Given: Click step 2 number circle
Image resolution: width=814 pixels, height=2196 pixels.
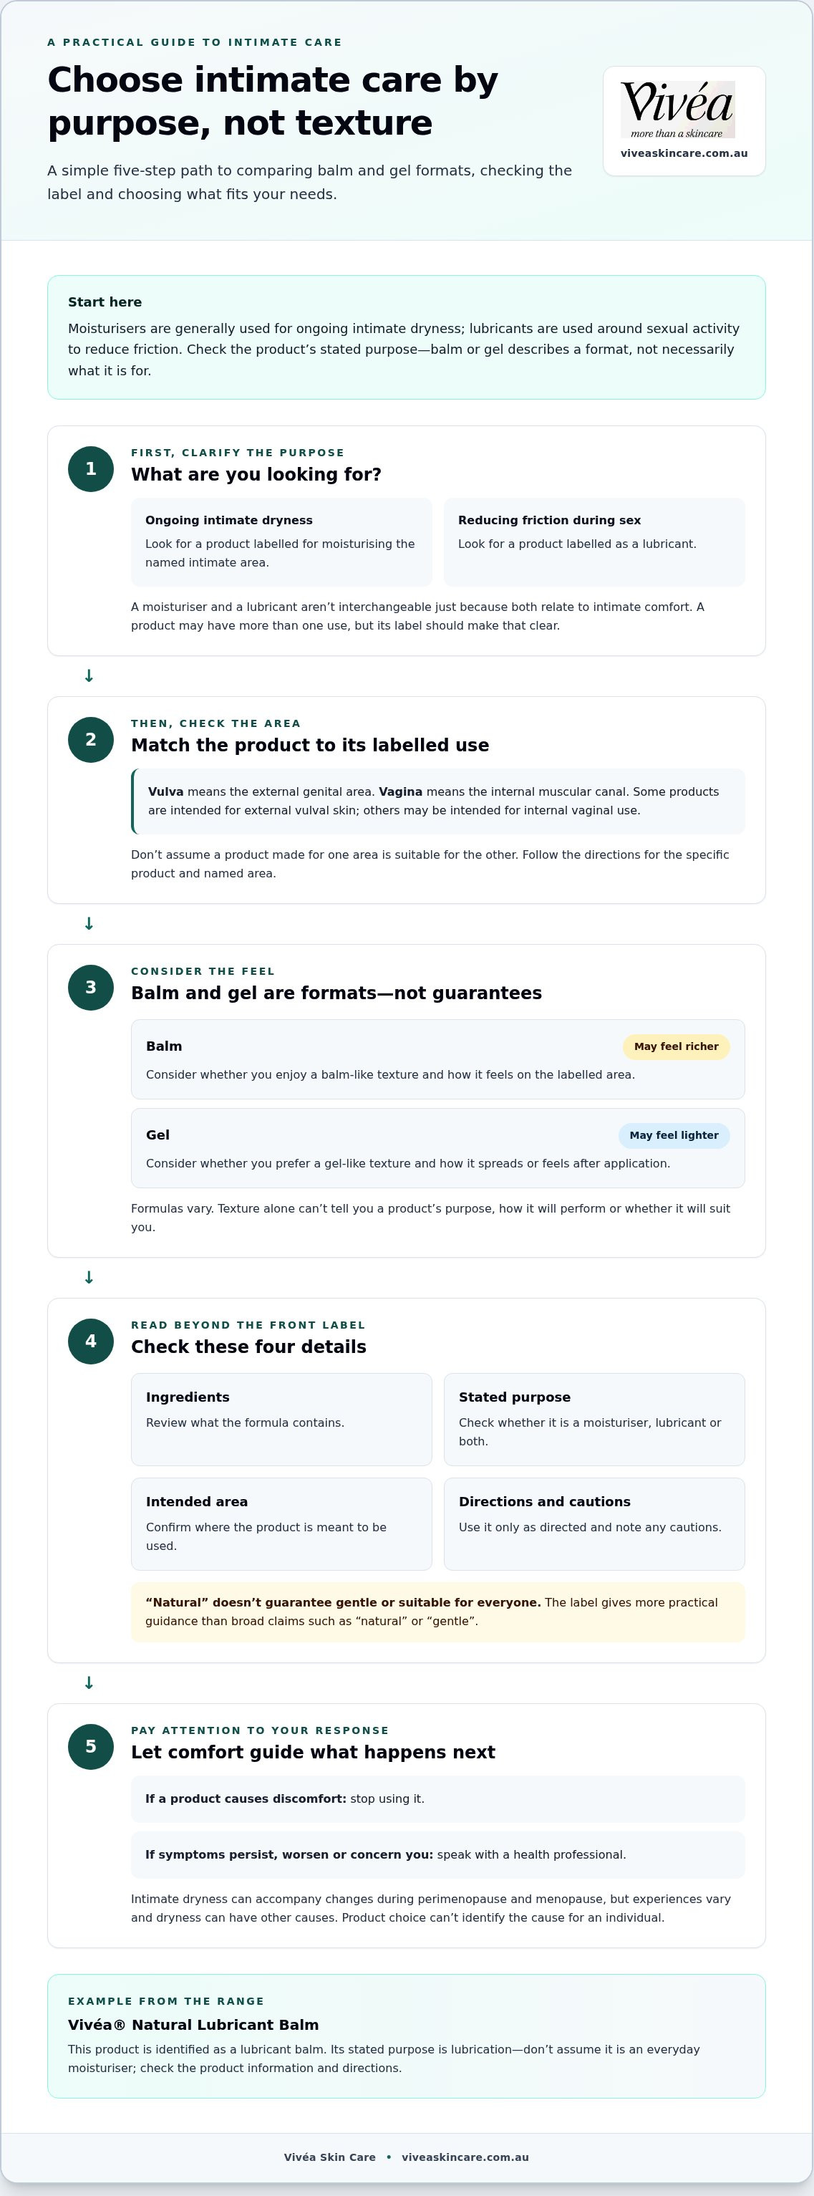Looking at the screenshot, I should pyautogui.click(x=90, y=740).
